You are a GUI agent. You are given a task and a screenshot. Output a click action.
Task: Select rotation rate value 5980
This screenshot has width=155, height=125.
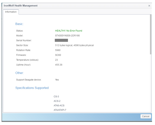tap(58, 50)
